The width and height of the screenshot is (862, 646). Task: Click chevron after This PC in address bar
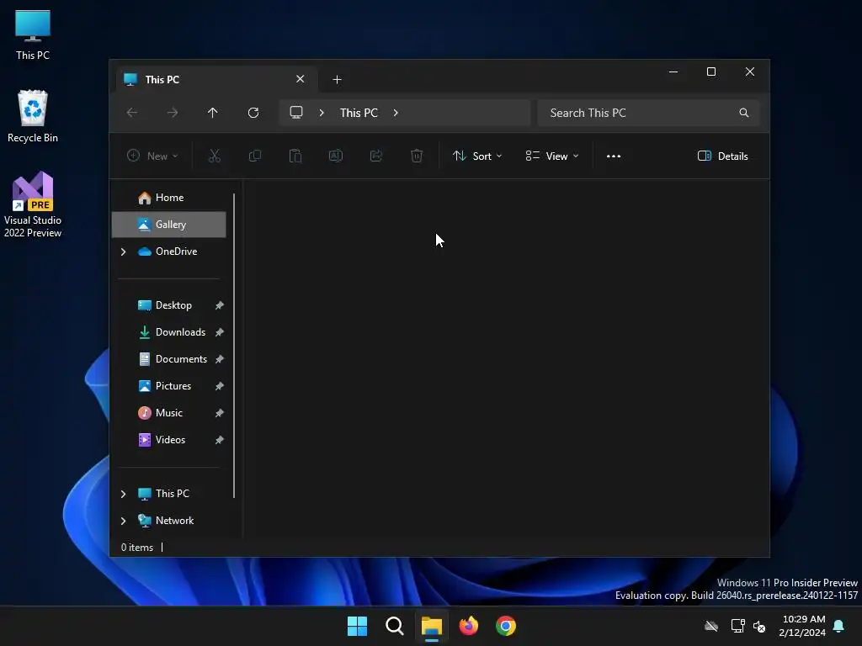(x=396, y=113)
